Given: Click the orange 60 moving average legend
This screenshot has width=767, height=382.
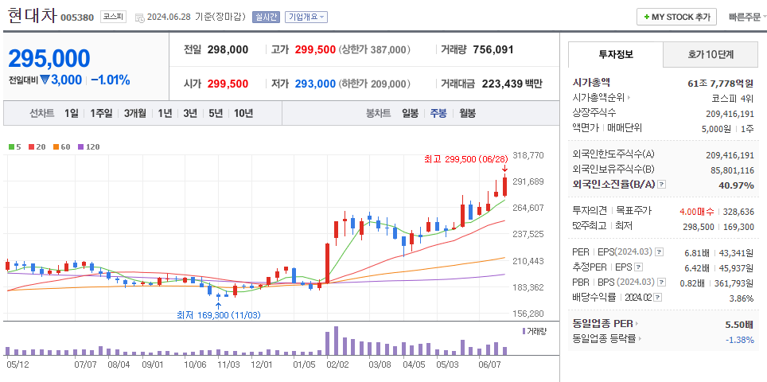Looking at the screenshot, I should tap(61, 146).
